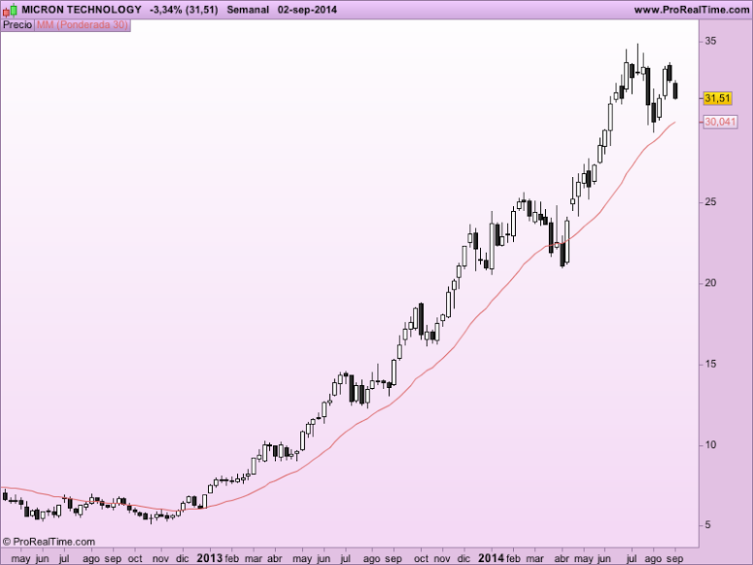Click the 10 price axis label

710,444
